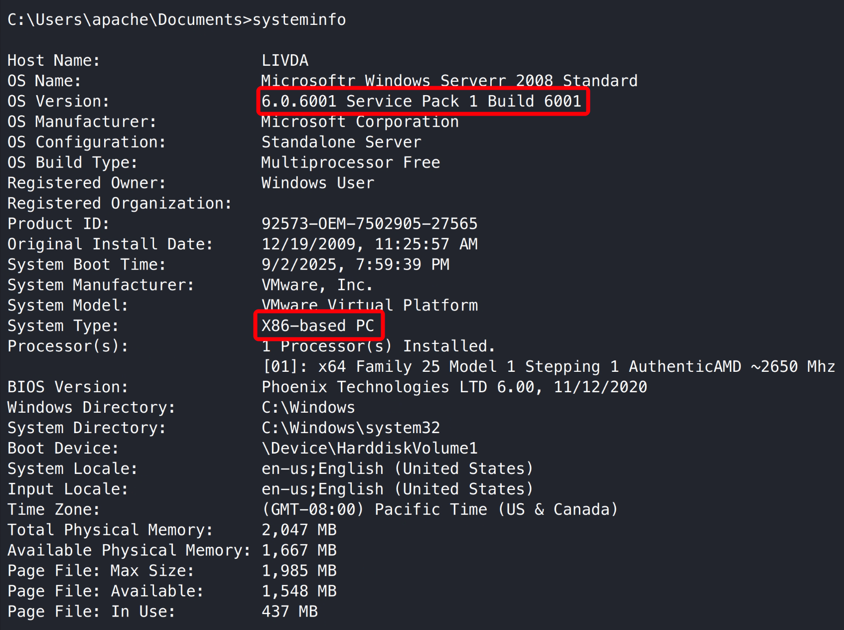Viewport: 844px width, 630px height.
Task: Click the Registered Owner label
Action: pos(86,183)
